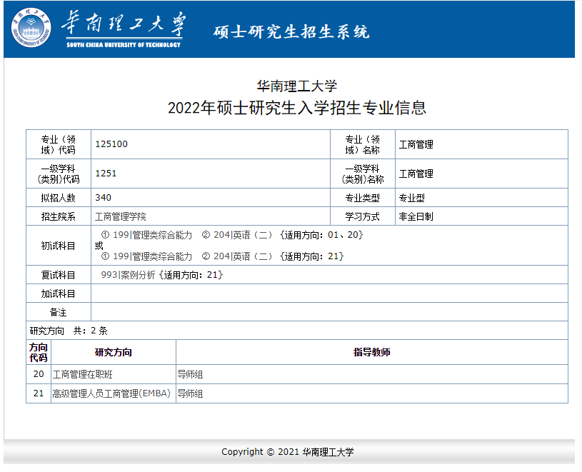Select the 2022年硕士研究生入学招生专业信息 heading
This screenshot has width=582, height=472.
296,108
